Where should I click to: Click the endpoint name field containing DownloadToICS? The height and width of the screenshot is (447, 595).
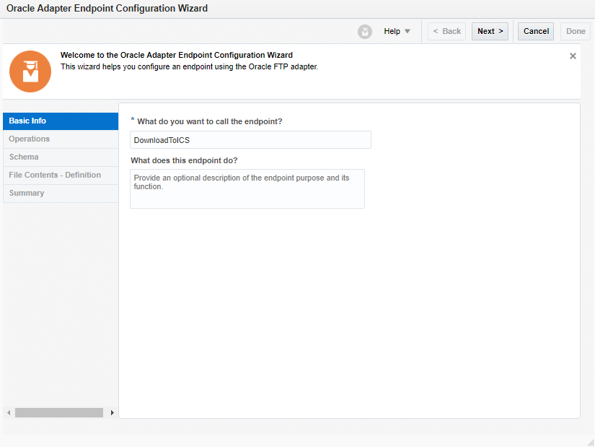(x=250, y=140)
